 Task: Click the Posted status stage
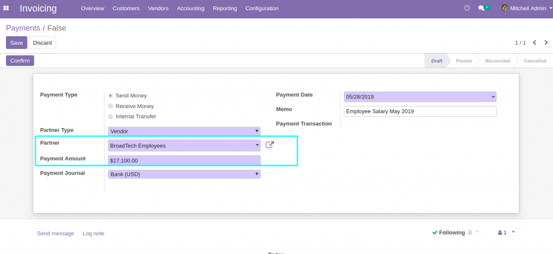pyautogui.click(x=463, y=61)
